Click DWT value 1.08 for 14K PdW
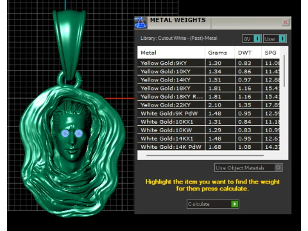Viewport: 308px width, 231px height. click(x=244, y=147)
